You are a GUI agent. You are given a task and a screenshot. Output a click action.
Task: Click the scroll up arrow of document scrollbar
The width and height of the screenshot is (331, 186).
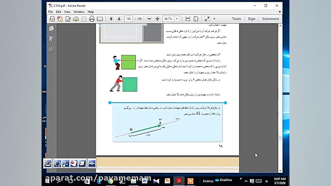coord(280,26)
